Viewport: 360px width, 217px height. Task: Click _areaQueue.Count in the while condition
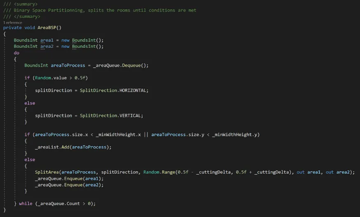(x=59, y=204)
